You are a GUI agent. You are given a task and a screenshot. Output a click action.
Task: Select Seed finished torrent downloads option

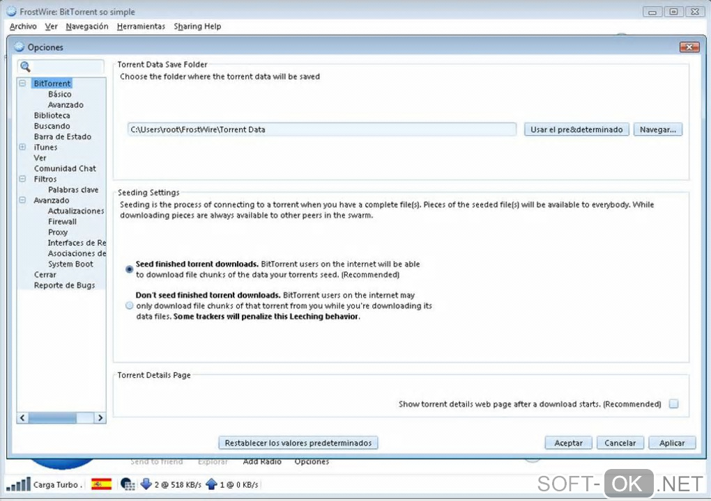coord(129,269)
